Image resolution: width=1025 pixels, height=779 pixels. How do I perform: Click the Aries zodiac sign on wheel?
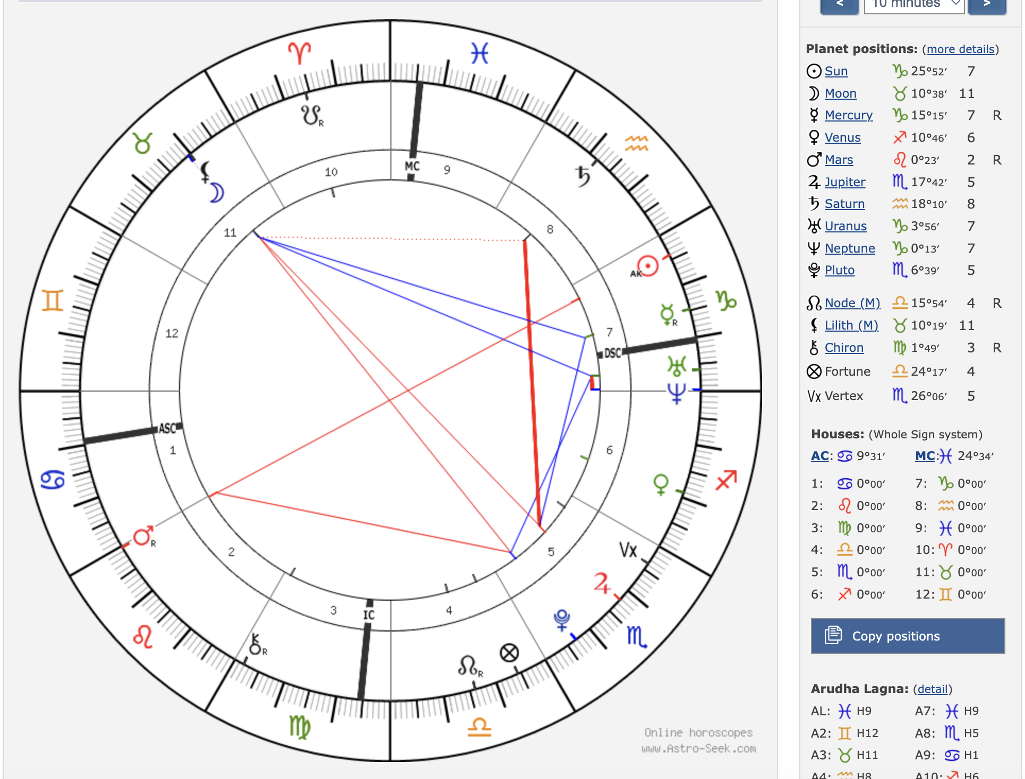pos(300,53)
